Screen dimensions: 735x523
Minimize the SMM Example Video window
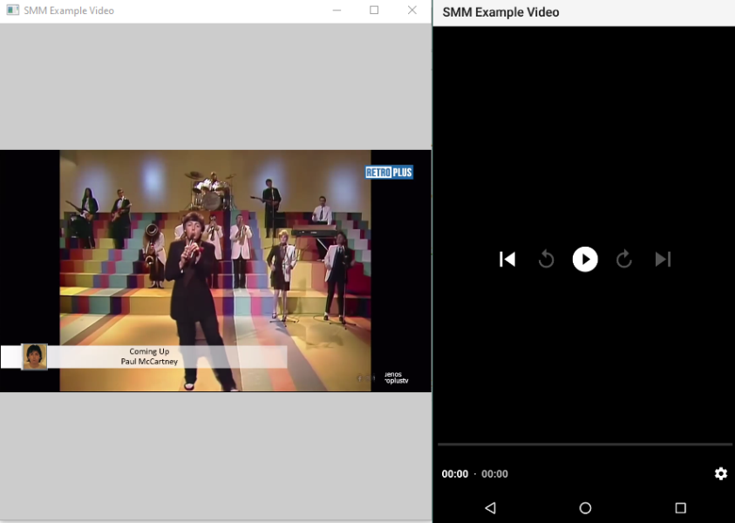click(337, 10)
